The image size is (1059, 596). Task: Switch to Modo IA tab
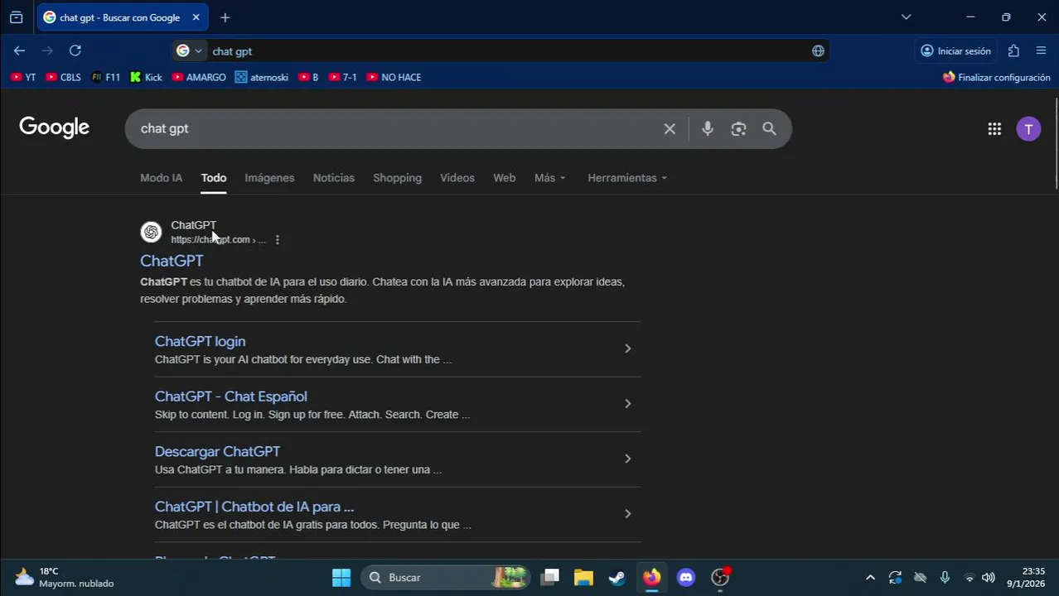161,178
